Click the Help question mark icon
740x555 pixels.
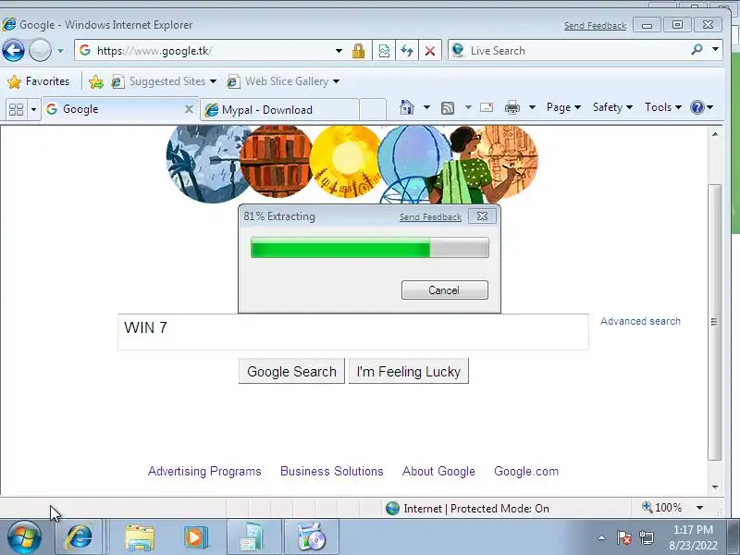(697, 107)
